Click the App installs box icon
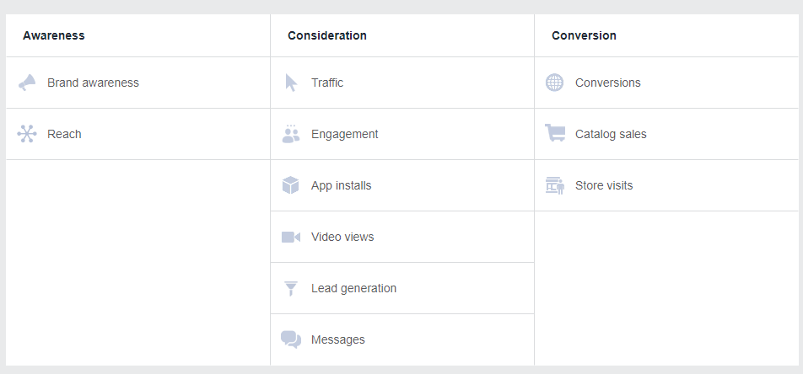 [x=291, y=185]
